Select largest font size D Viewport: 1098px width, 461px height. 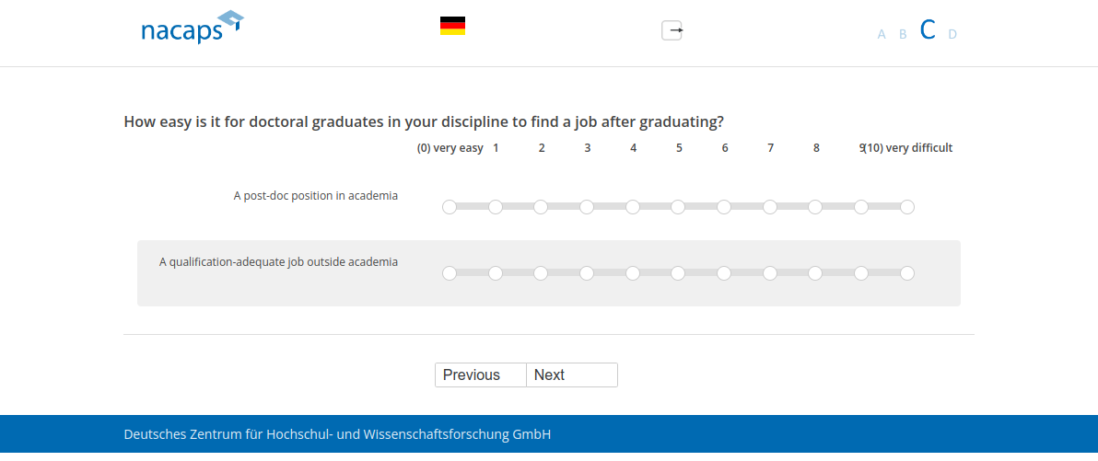[952, 35]
